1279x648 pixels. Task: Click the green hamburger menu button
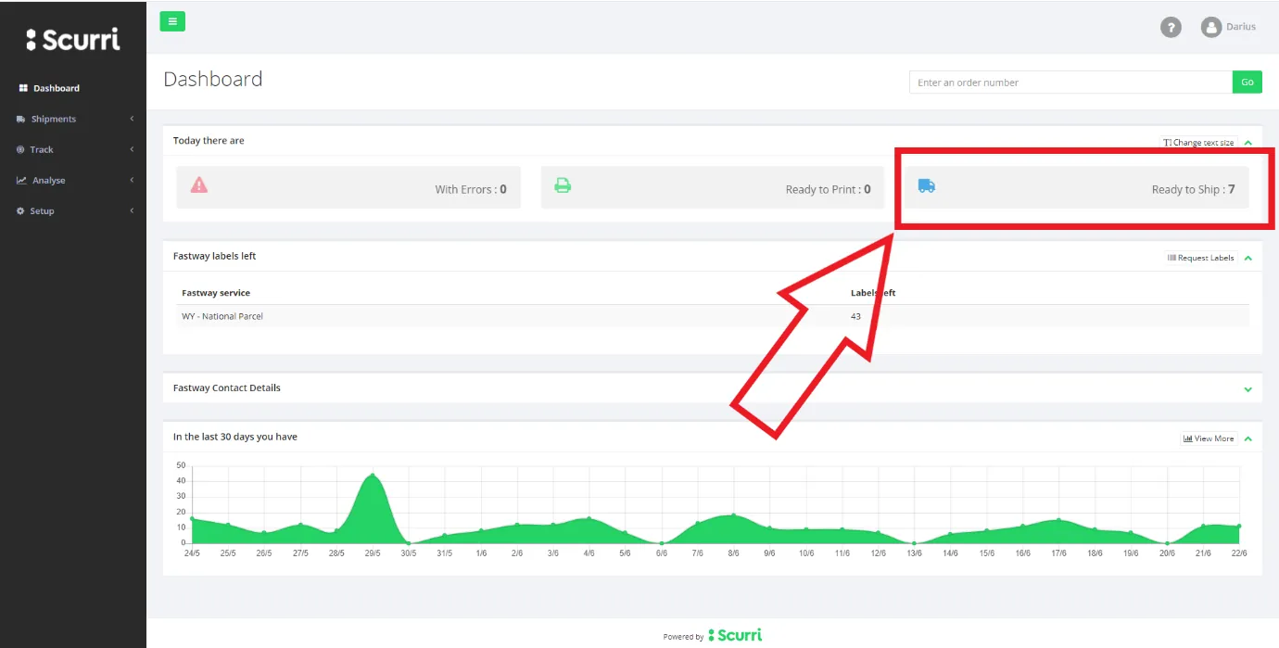click(x=172, y=21)
